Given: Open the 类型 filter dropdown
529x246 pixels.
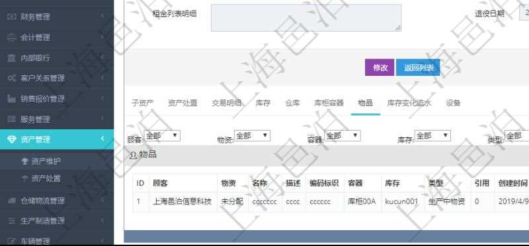Looking at the screenshot, I should (517, 136).
